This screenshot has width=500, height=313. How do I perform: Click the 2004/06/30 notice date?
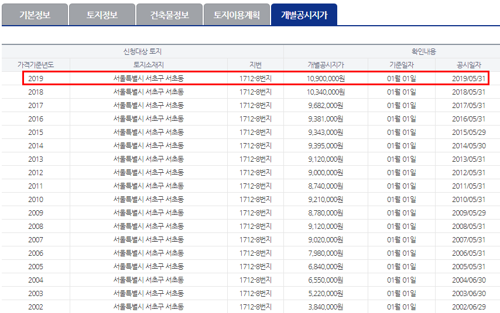coord(469,280)
